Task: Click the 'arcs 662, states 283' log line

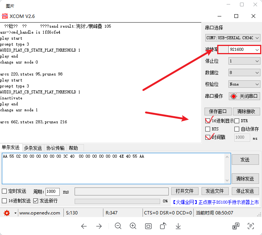Action: coord(34,122)
